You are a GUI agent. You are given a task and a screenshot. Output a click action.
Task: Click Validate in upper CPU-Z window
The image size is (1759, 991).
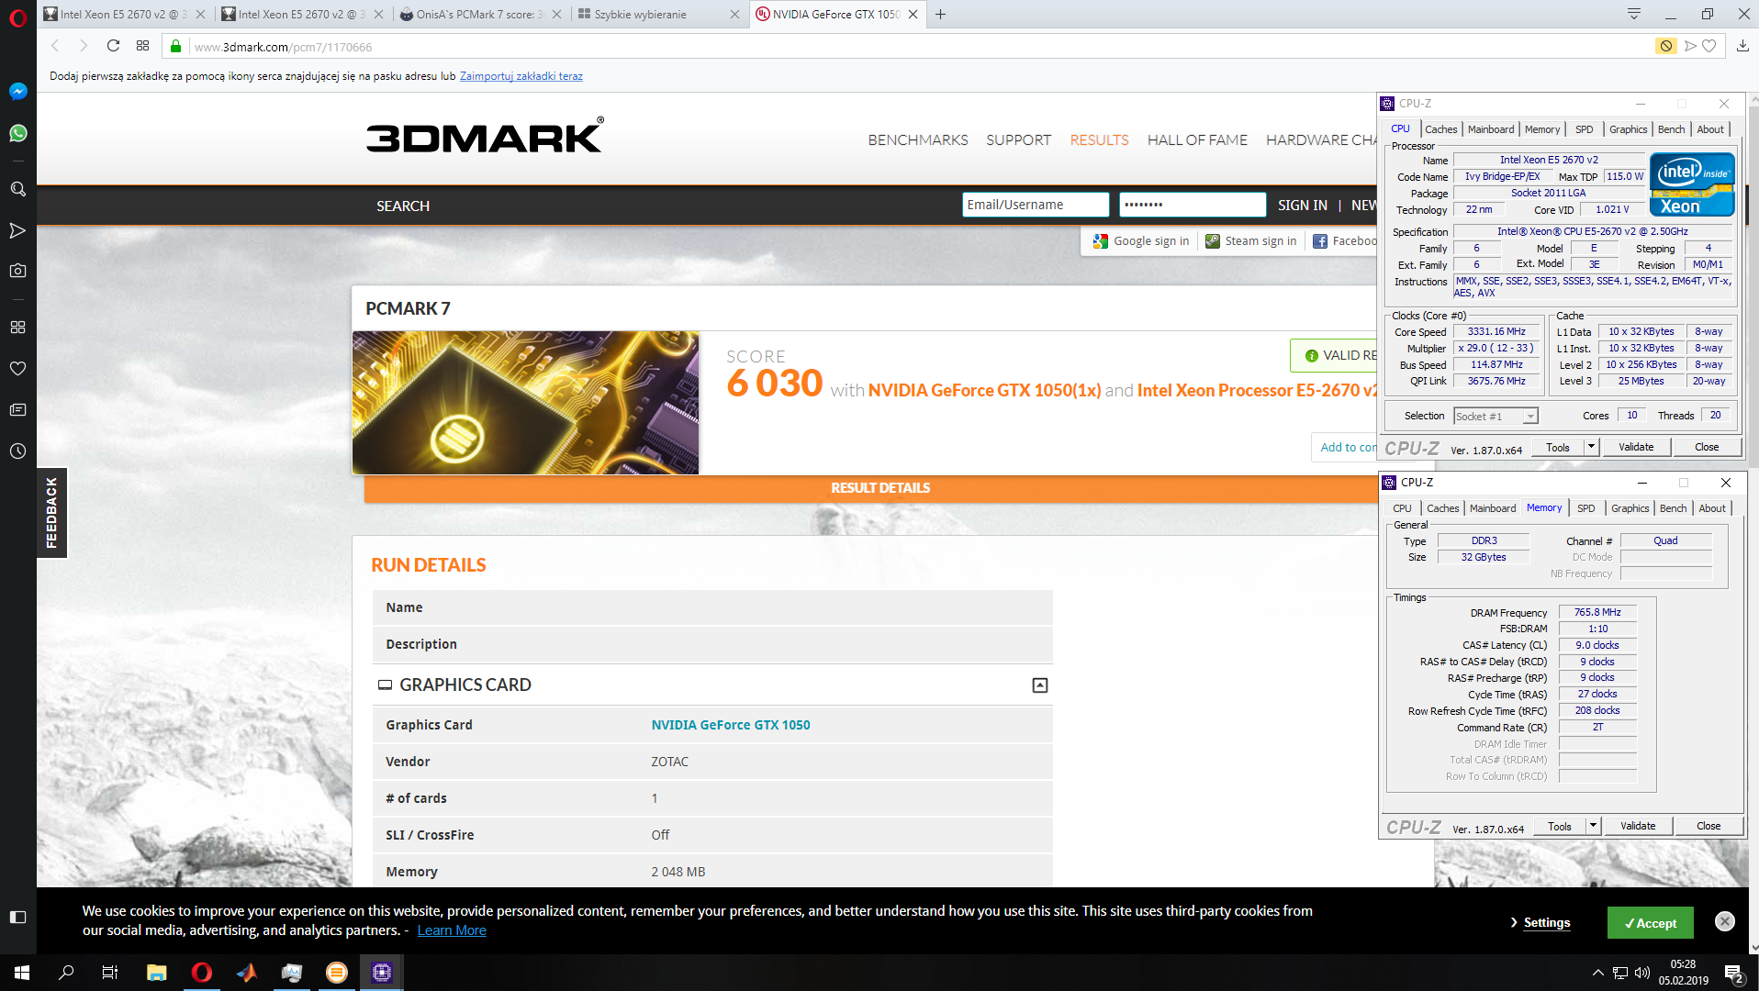pos(1636,447)
